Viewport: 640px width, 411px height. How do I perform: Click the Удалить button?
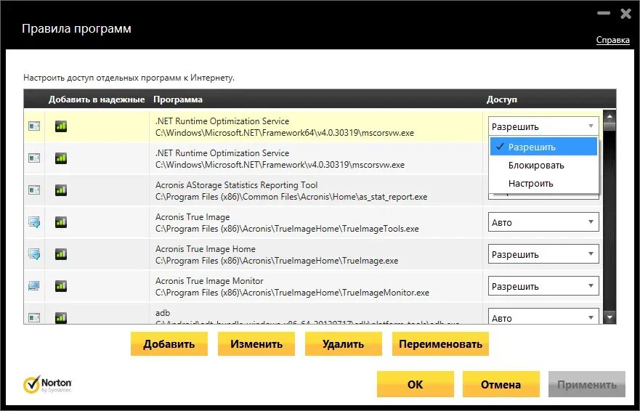pyautogui.click(x=344, y=343)
